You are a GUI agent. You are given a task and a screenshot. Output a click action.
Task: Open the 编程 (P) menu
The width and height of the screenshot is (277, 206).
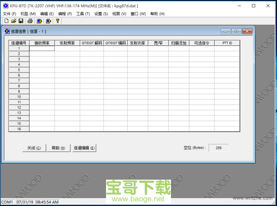click(65, 14)
